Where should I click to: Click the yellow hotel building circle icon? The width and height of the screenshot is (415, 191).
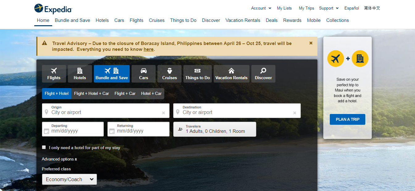coord(360,59)
